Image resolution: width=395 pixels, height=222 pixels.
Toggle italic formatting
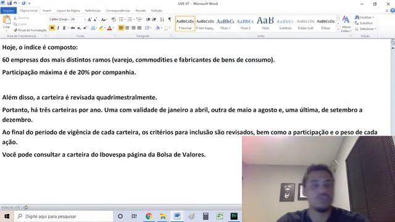(x=58, y=28)
